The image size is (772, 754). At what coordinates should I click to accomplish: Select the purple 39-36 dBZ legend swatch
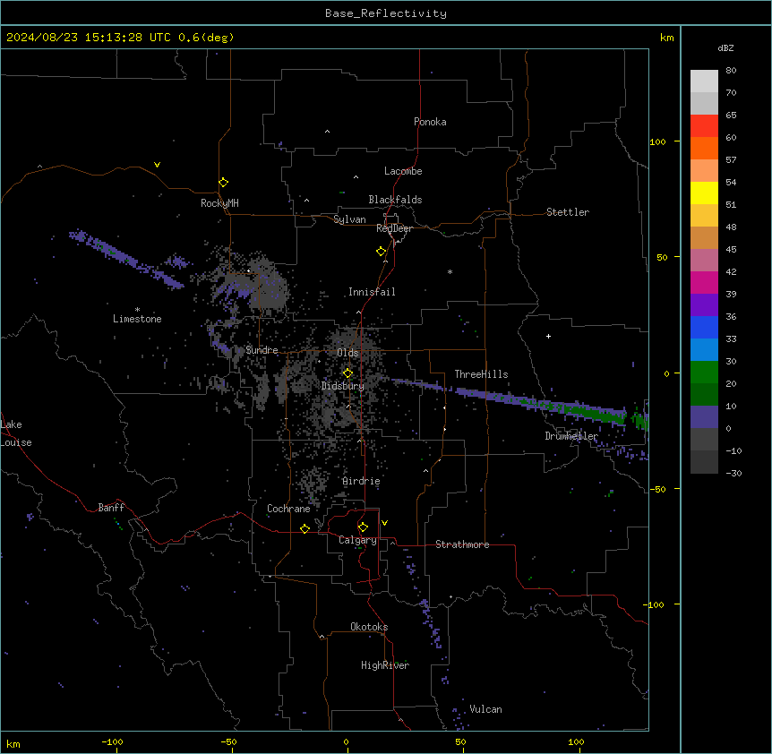704,305
